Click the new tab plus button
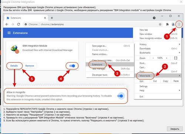This screenshot has height=134, width=185. click(52, 18)
